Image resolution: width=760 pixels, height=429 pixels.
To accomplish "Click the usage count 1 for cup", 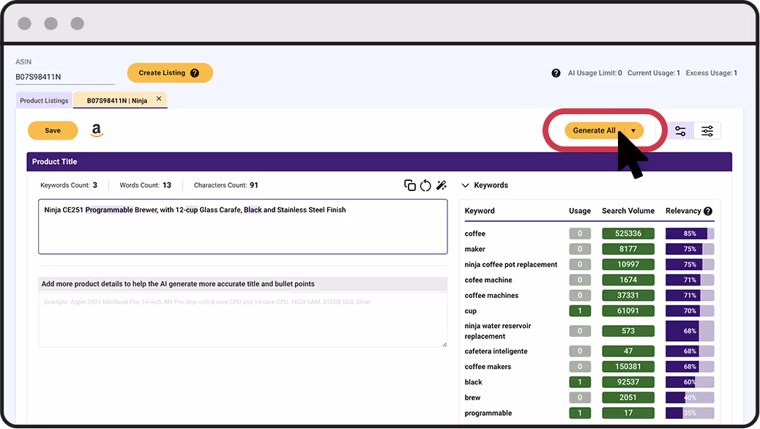I will [x=580, y=310].
